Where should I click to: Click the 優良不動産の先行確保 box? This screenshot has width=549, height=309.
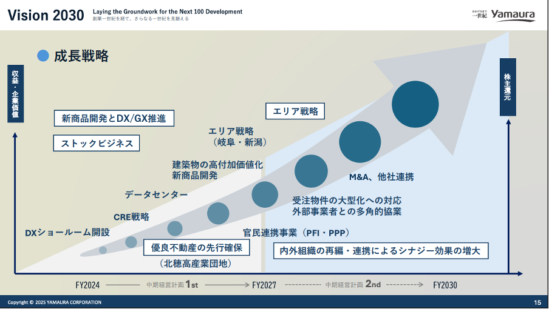[196, 248]
